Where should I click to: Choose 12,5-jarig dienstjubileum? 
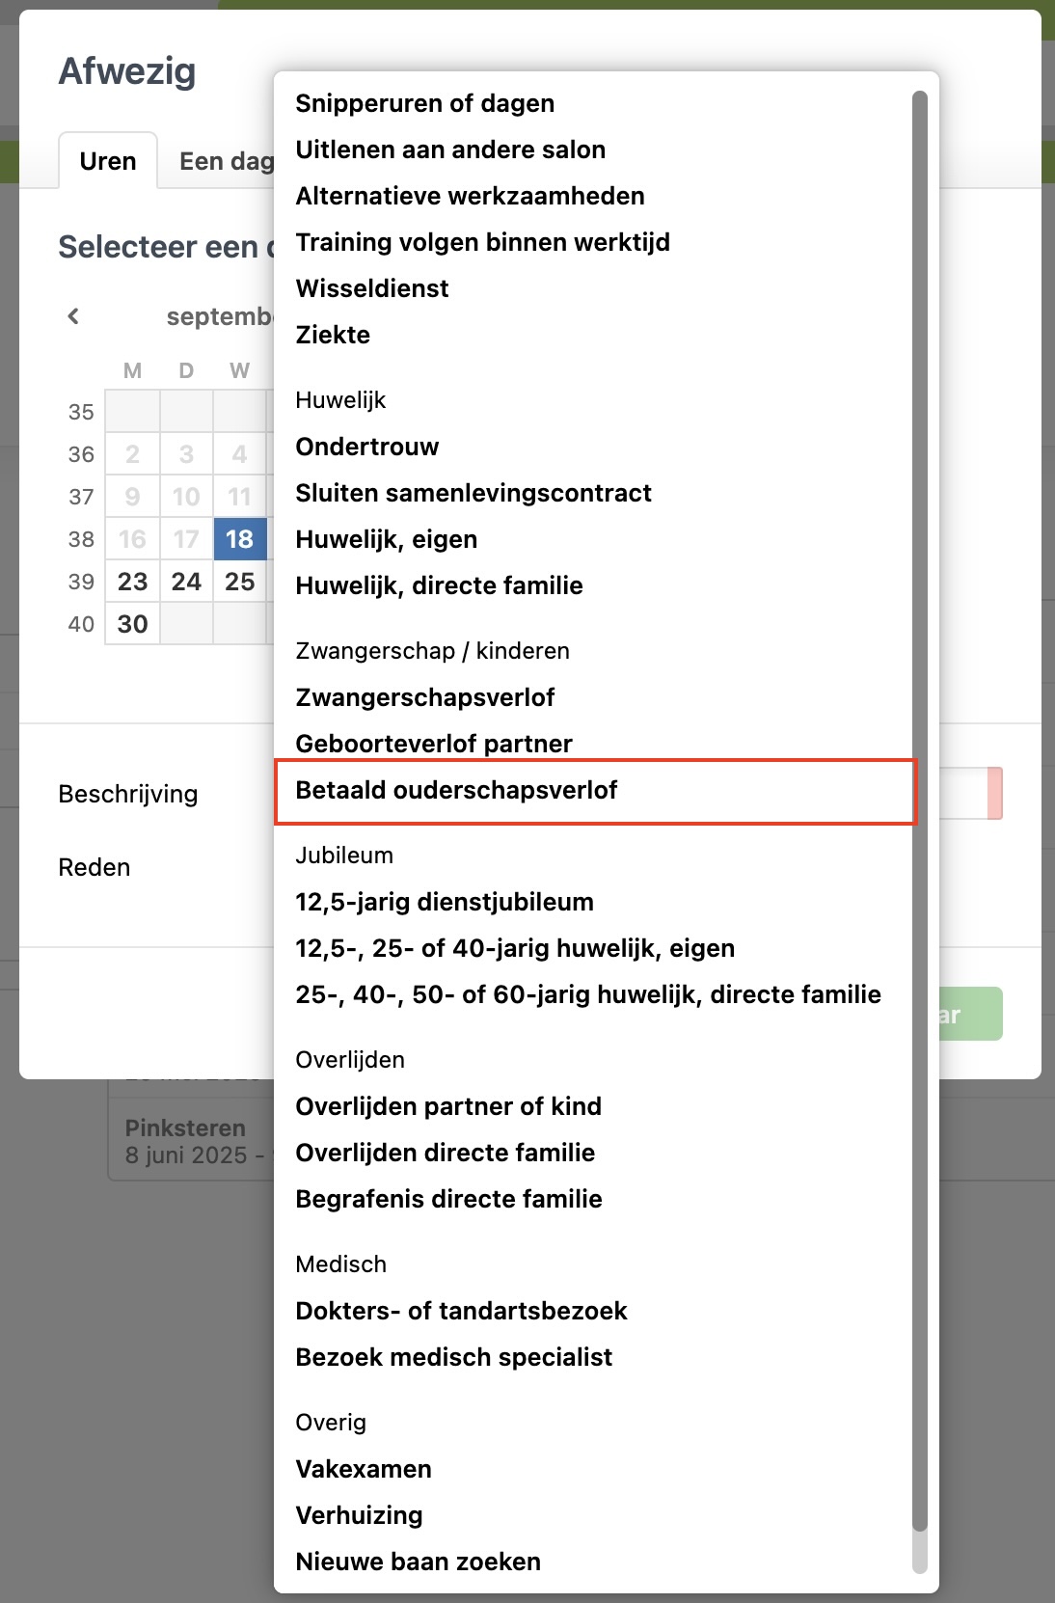tap(445, 903)
